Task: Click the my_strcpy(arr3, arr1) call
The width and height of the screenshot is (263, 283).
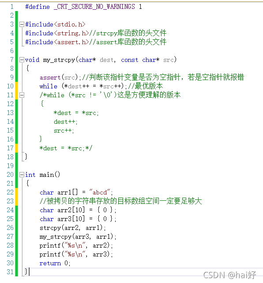Action: [78, 237]
